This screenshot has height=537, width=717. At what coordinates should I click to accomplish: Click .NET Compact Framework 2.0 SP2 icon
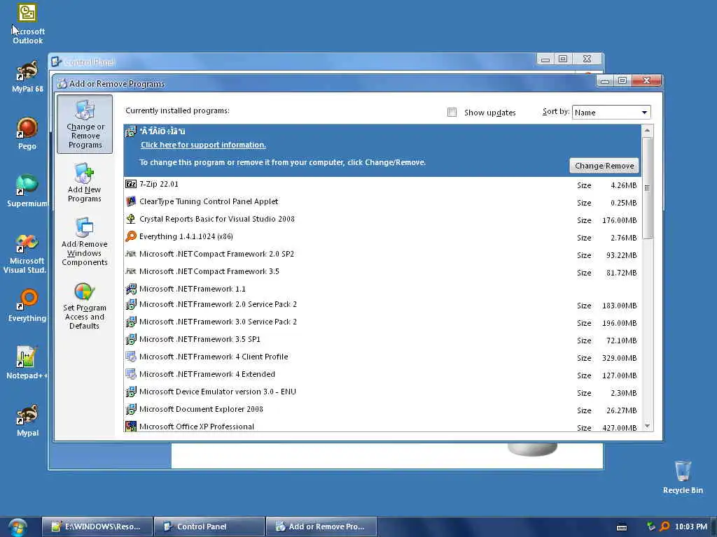[x=131, y=254]
